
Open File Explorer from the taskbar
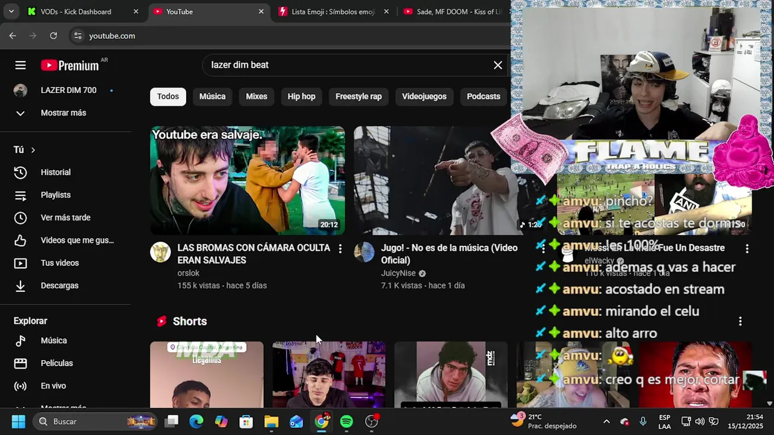pyautogui.click(x=271, y=422)
